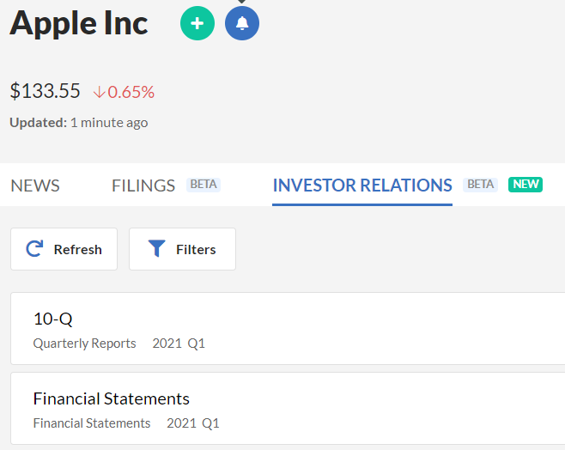Click the Quarterly Reports category label
565x450 pixels.
(85, 344)
